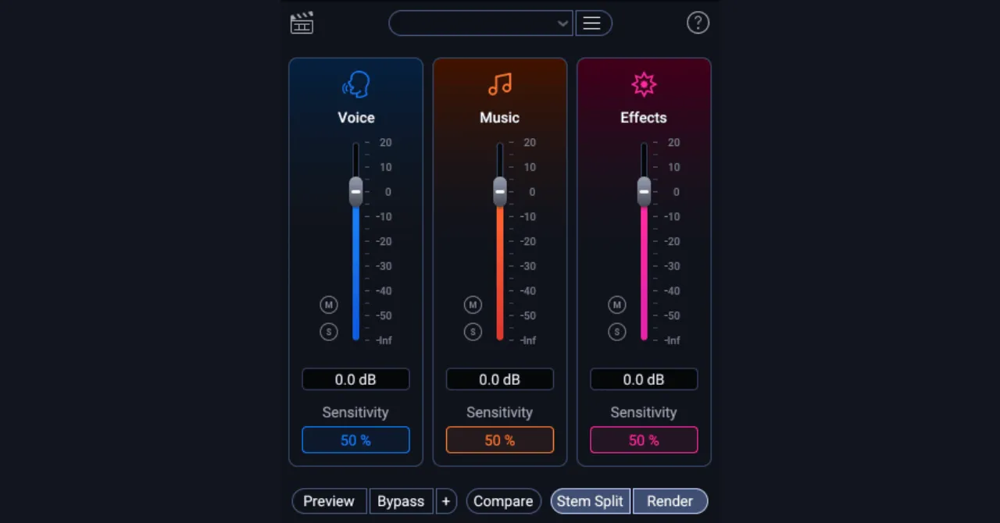
Task: Open the hamburger preset menu
Action: (x=592, y=23)
